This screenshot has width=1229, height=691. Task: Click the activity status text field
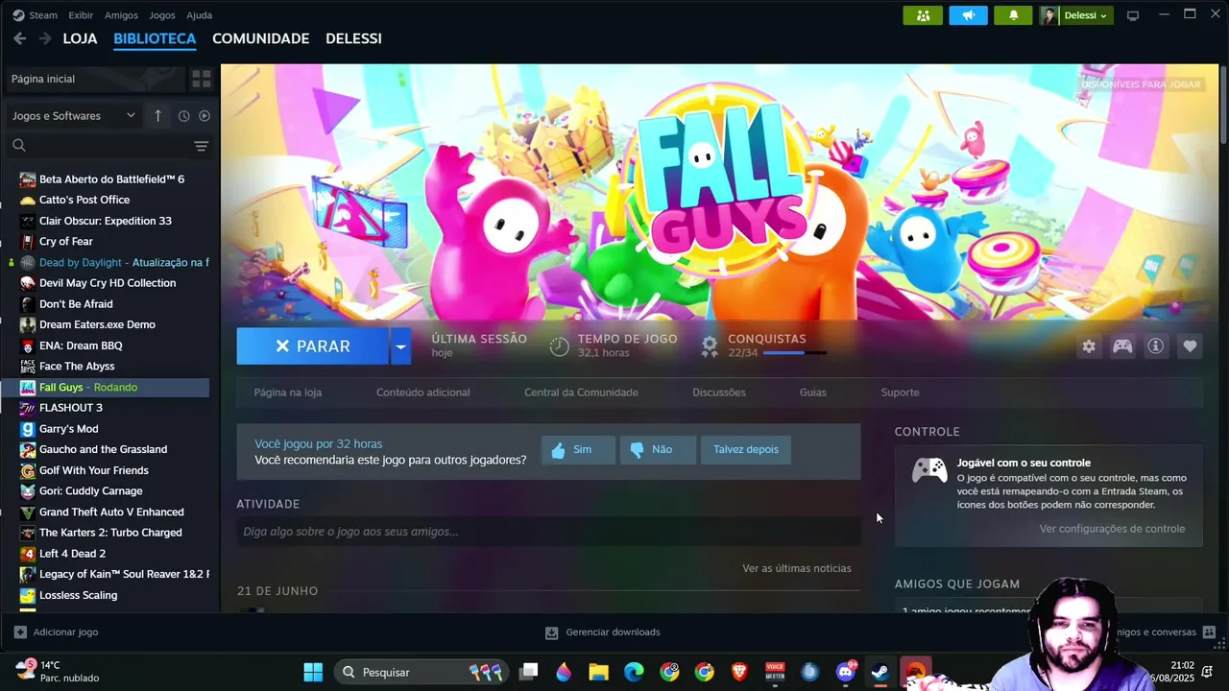point(548,532)
